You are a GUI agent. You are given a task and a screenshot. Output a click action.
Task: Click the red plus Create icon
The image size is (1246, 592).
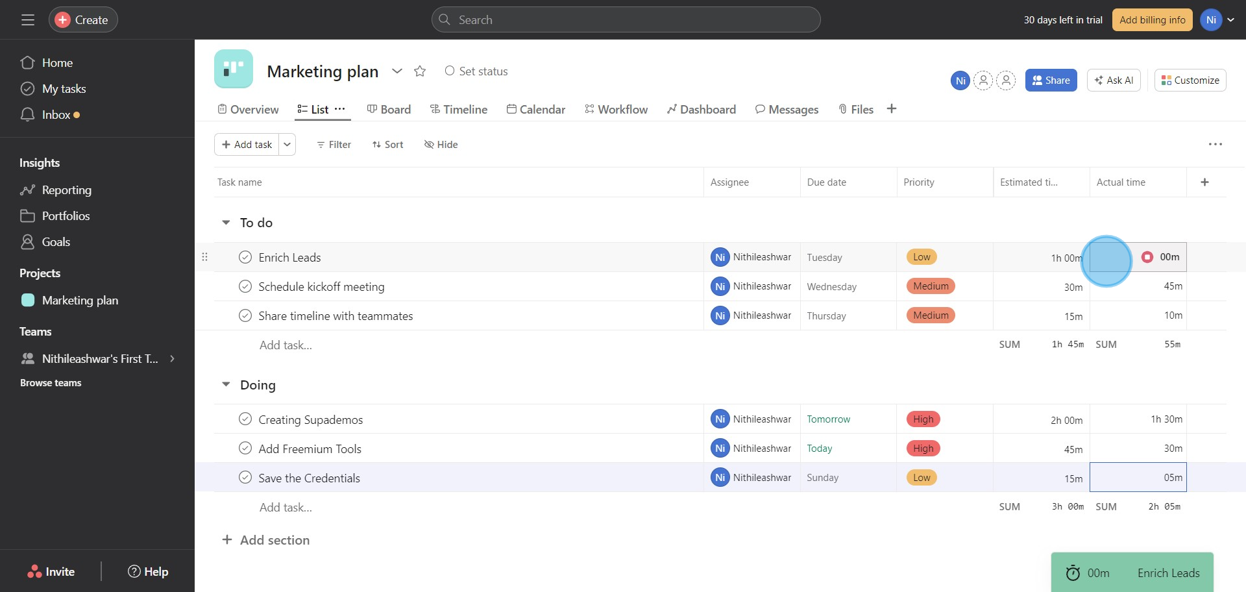click(62, 20)
